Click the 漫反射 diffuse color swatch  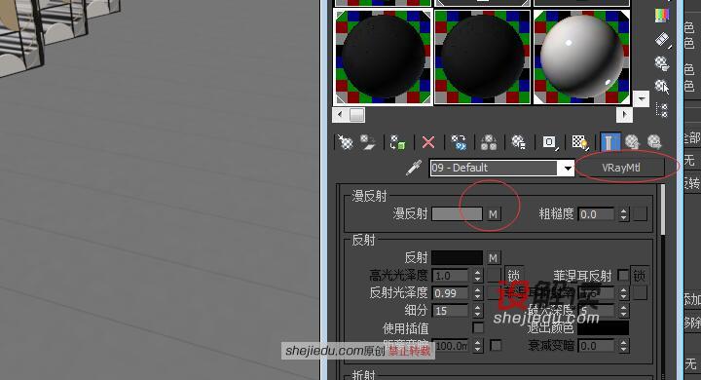point(457,214)
